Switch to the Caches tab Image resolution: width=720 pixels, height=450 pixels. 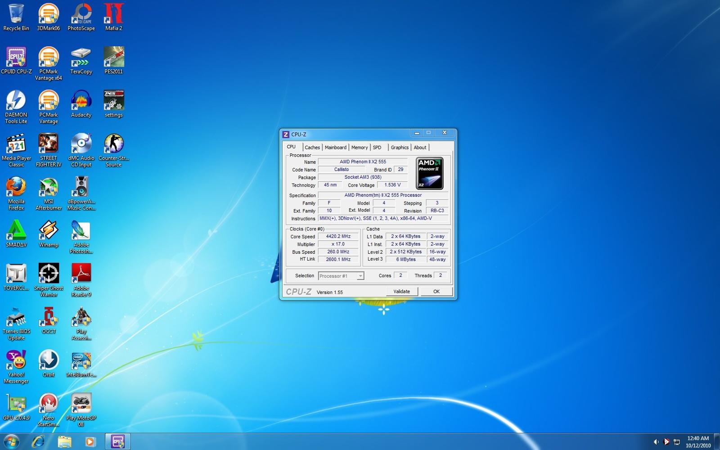[312, 148]
